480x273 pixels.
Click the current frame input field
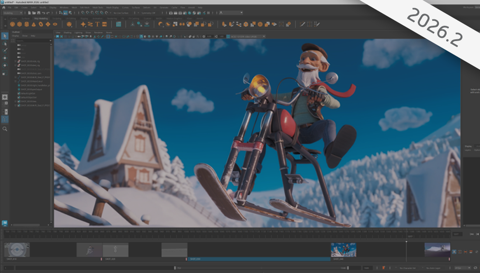[x=457, y=234]
